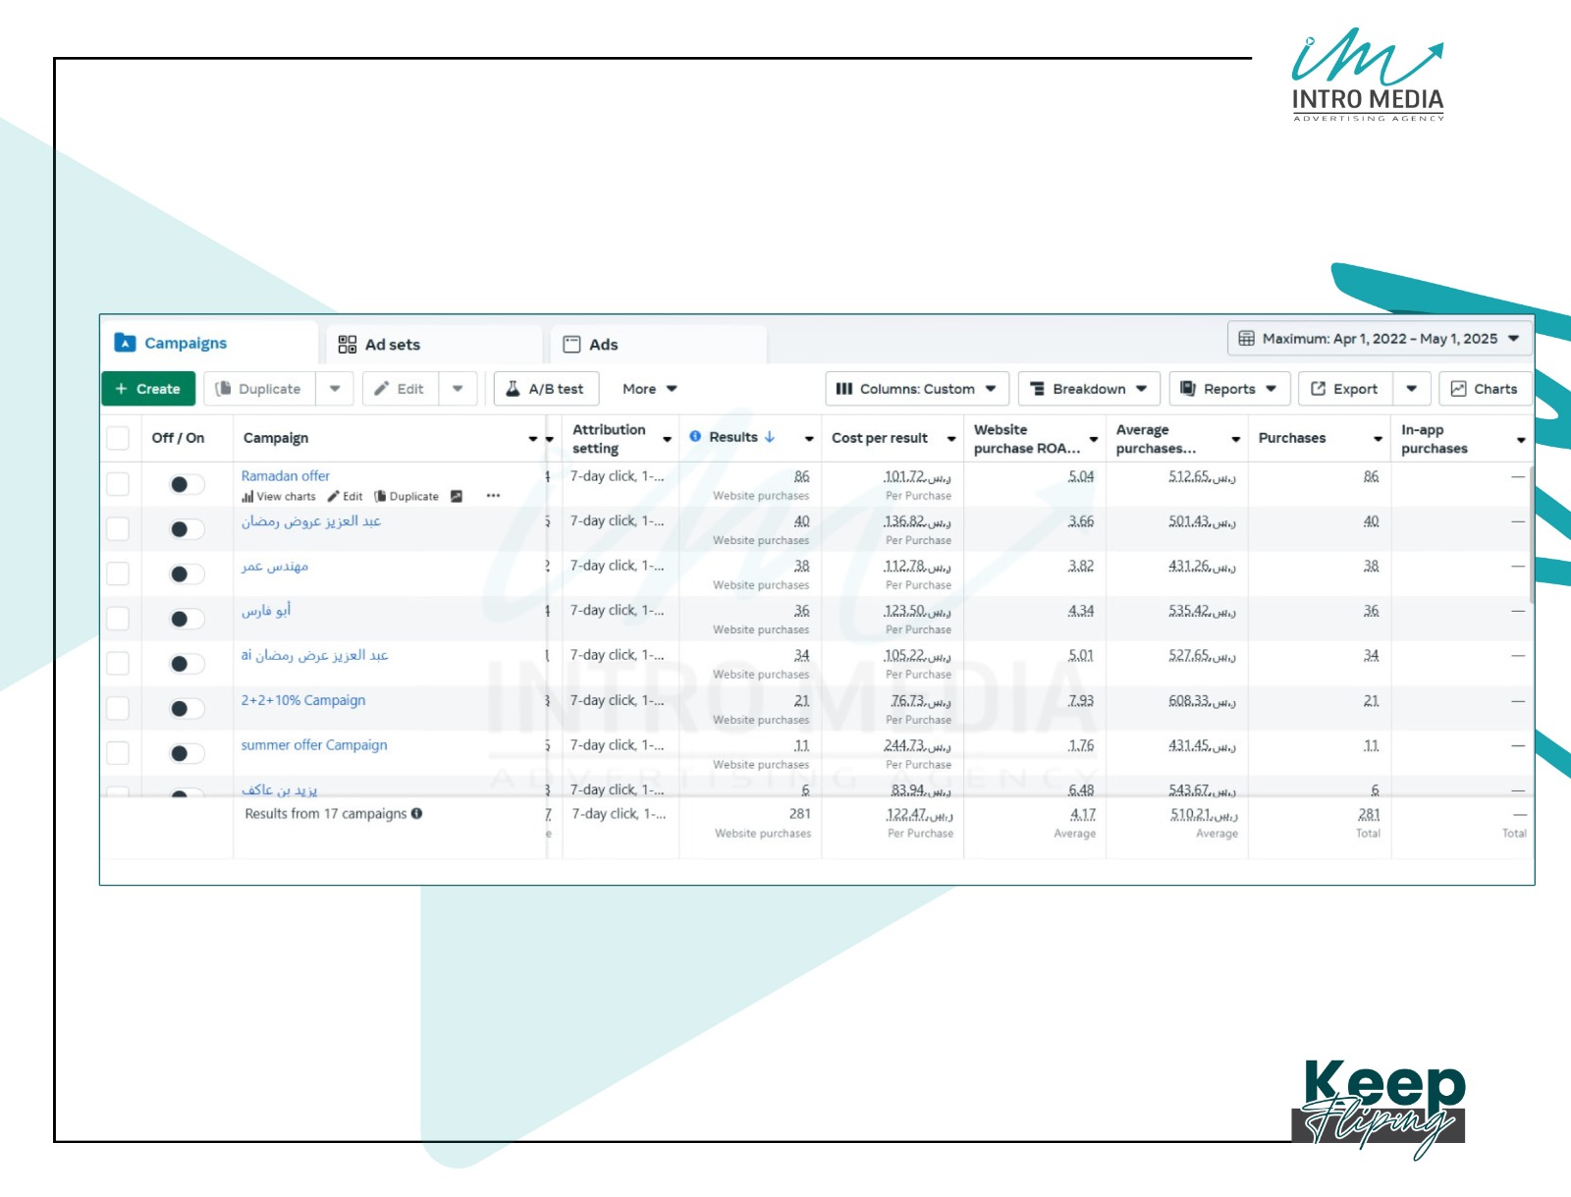Tick the checkbox for summer offer Campaign
Screen dimensions: 1571x1197
(118, 753)
